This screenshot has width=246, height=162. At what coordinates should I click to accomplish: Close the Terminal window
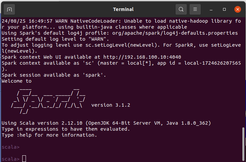pyautogui.click(x=237, y=9)
